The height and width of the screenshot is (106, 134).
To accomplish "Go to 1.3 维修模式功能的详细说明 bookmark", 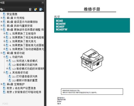I will click(x=28, y=69).
